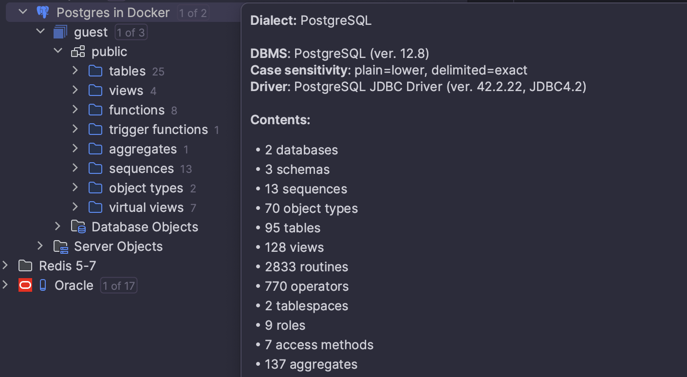Select the guest database icon
The width and height of the screenshot is (687, 377).
point(59,32)
